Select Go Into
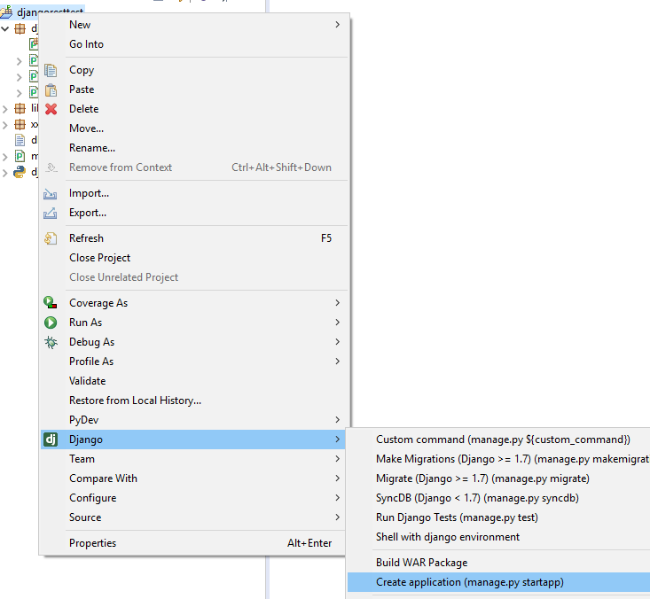Screen dimensions: 650x599 coord(193,44)
